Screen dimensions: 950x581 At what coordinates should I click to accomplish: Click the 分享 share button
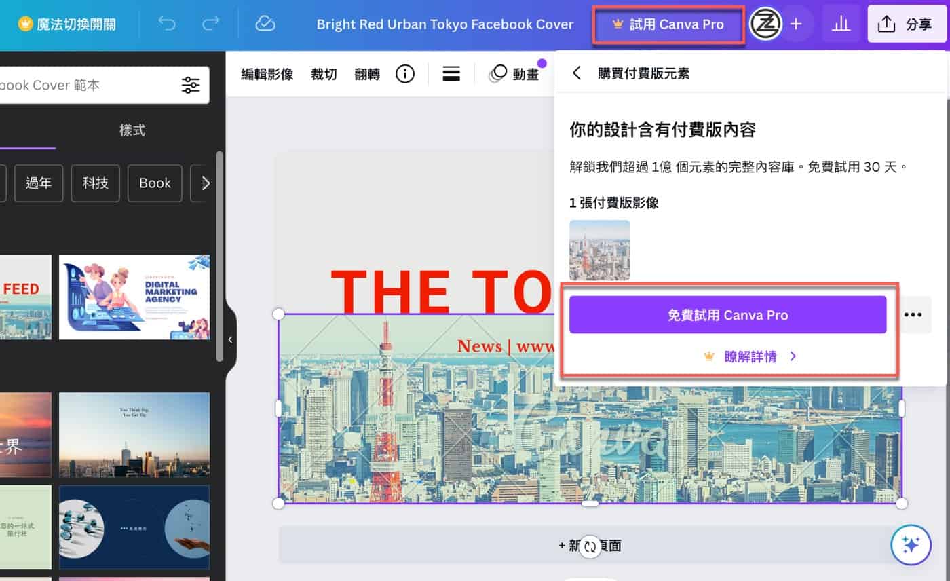(x=907, y=24)
